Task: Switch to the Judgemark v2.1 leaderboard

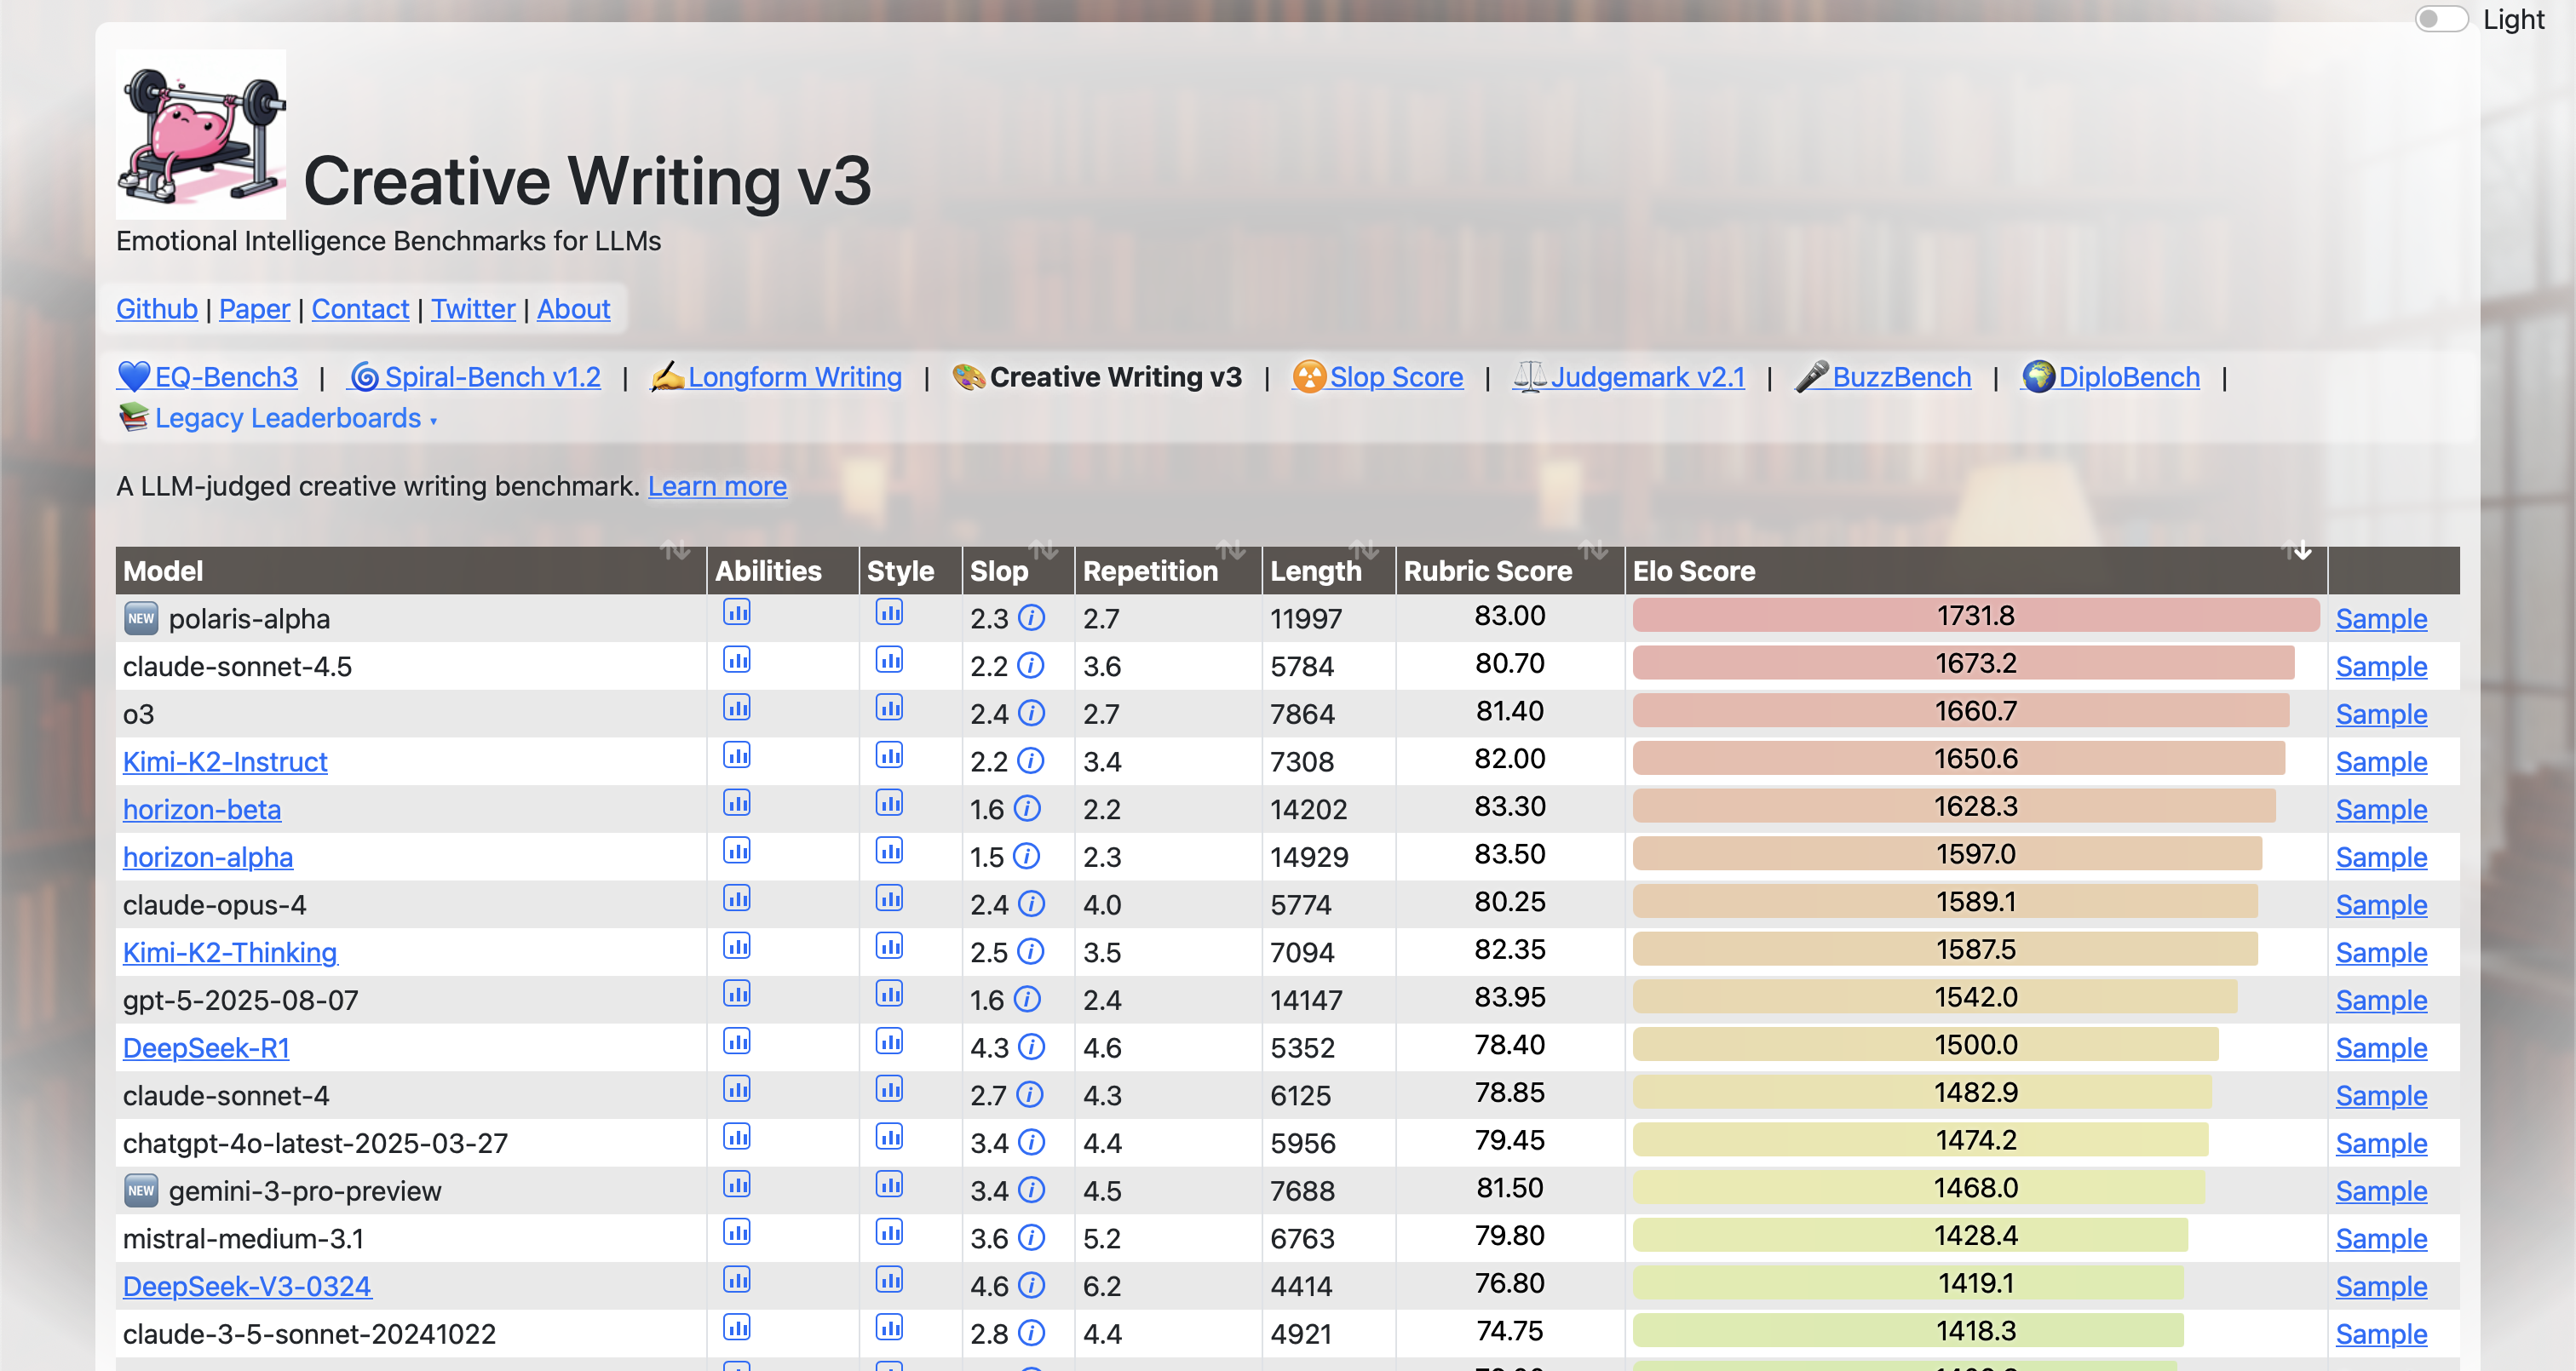Action: point(1646,377)
